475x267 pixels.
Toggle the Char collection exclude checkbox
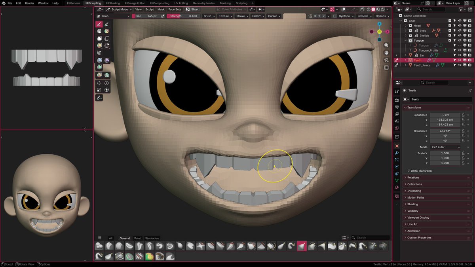pos(450,21)
